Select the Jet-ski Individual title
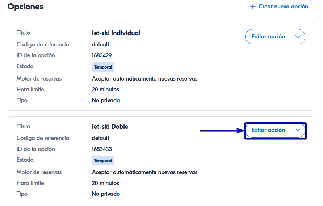 coord(116,33)
